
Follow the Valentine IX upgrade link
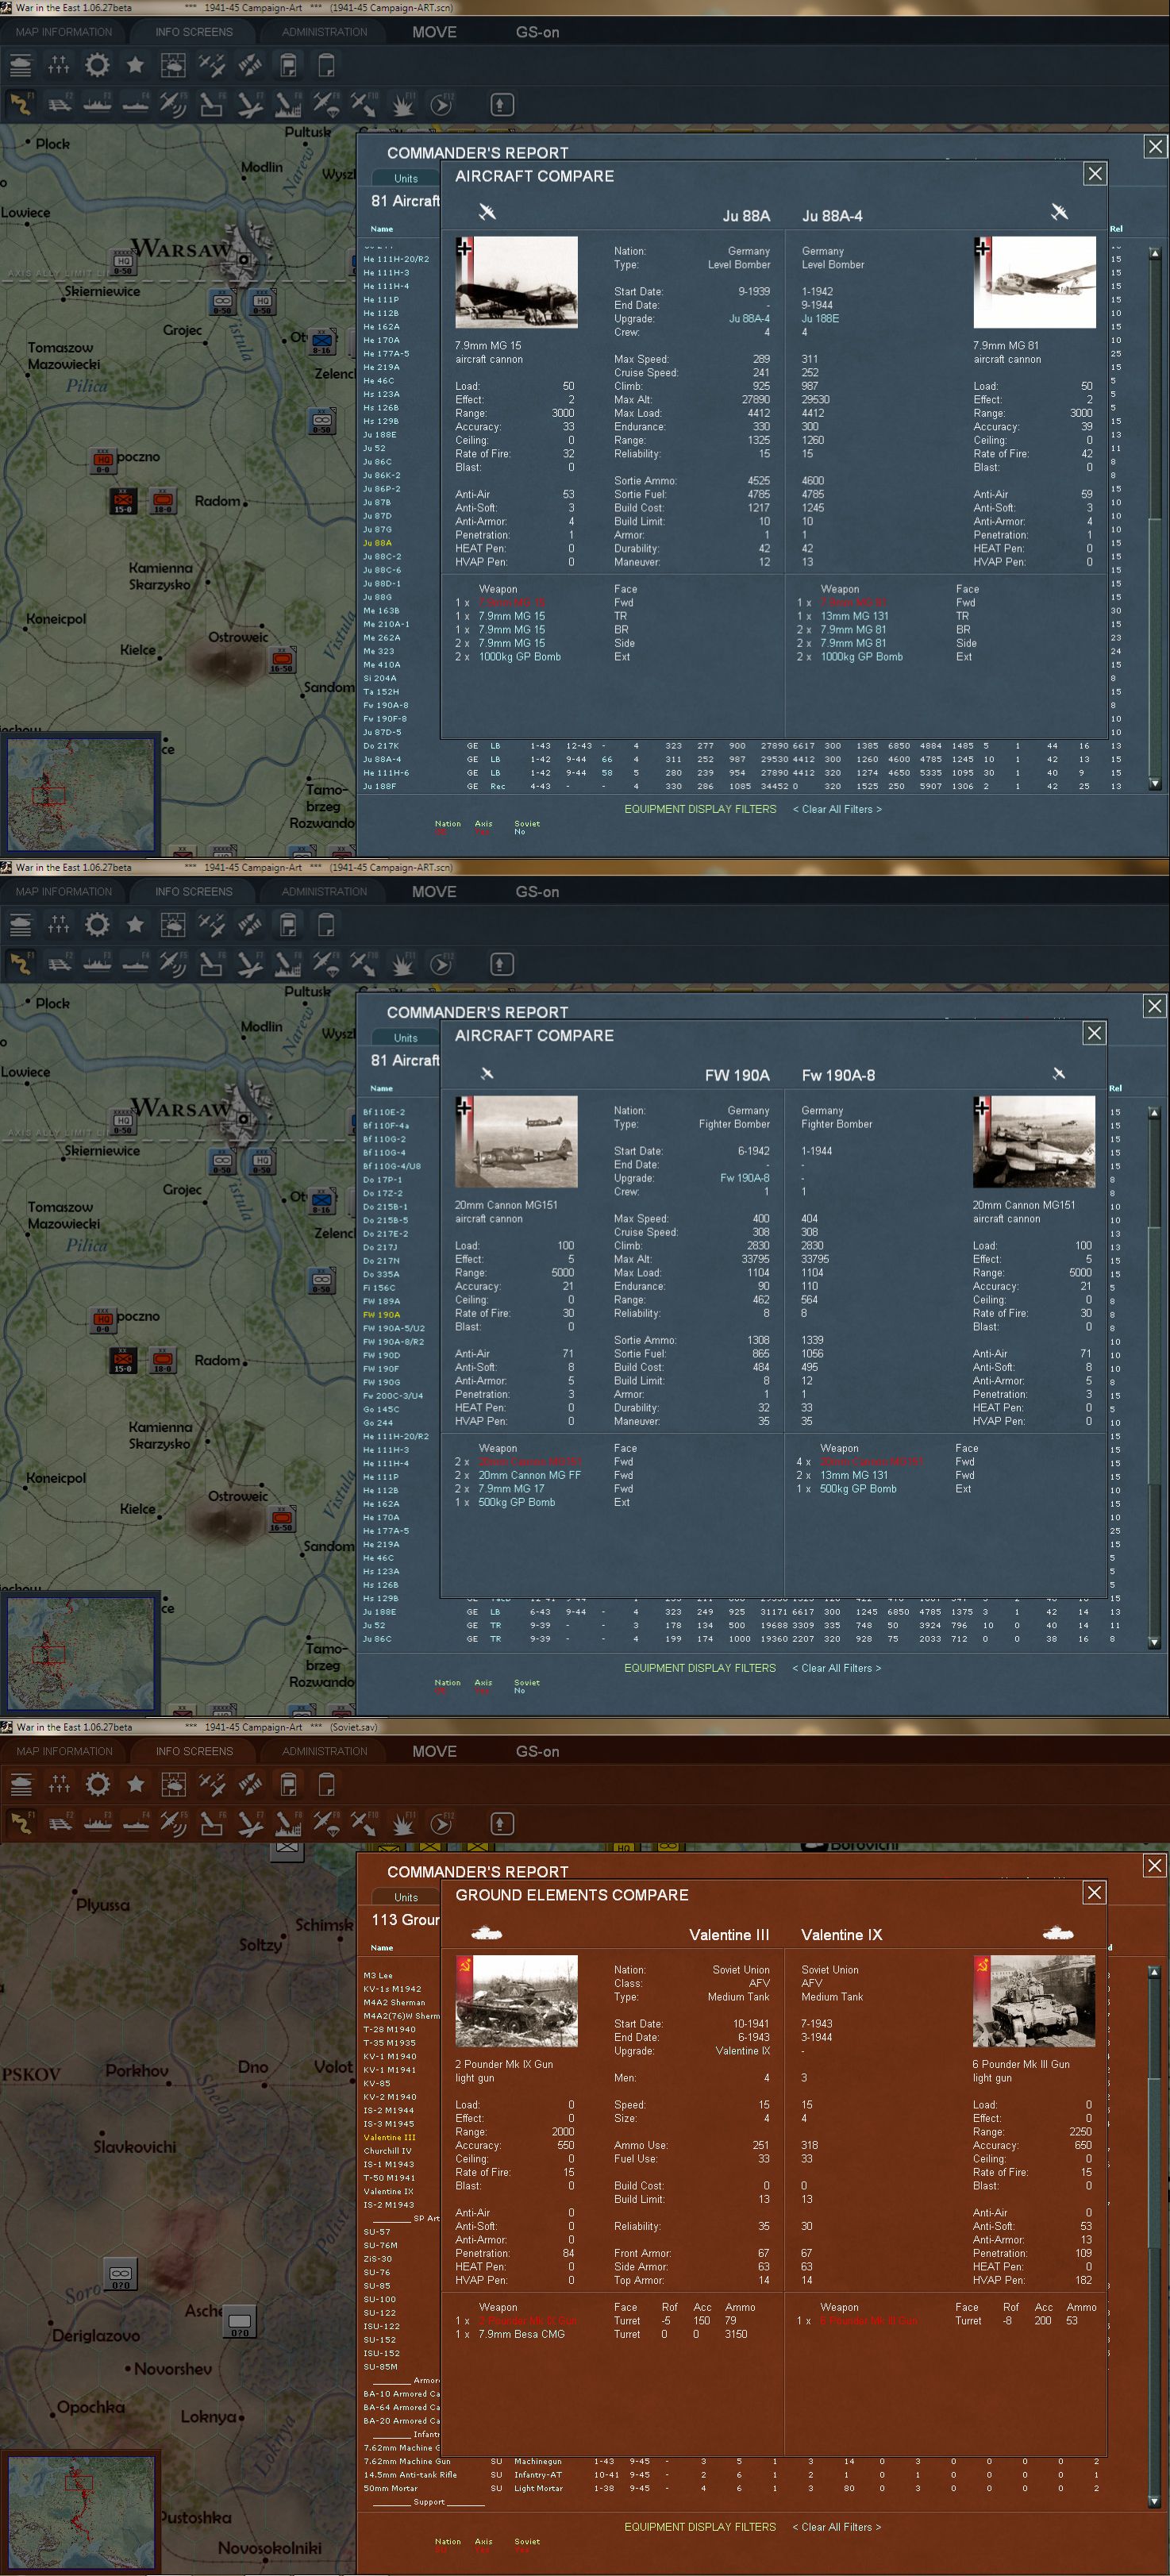coord(741,2051)
